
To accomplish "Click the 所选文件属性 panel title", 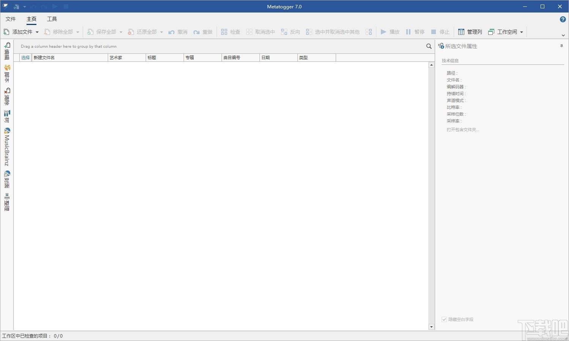I will 461,46.
